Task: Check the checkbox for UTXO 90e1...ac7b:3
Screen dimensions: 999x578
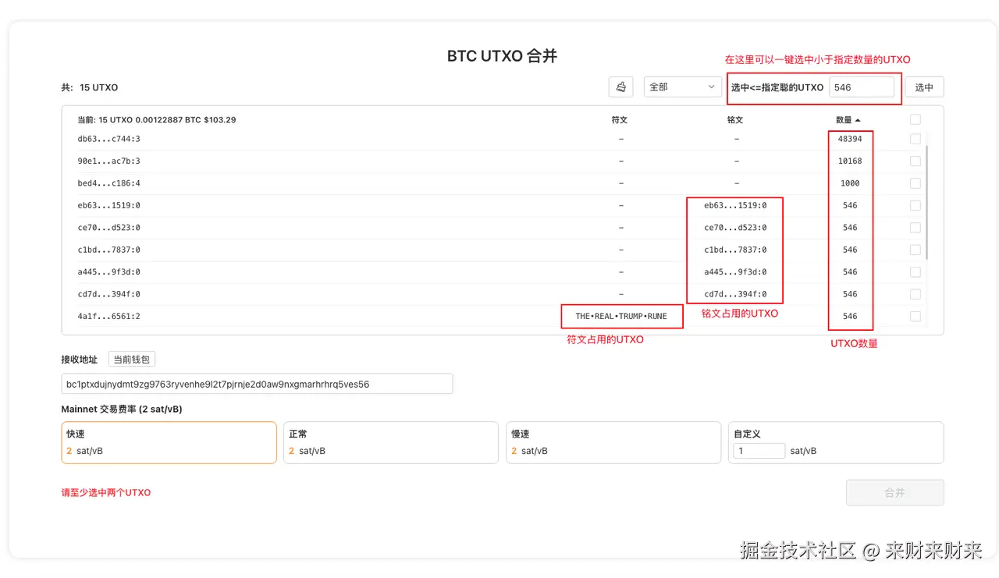Action: 914,161
